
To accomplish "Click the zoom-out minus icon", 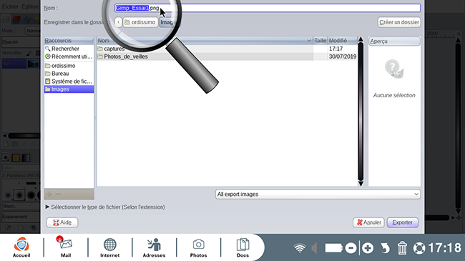I will [351, 248].
